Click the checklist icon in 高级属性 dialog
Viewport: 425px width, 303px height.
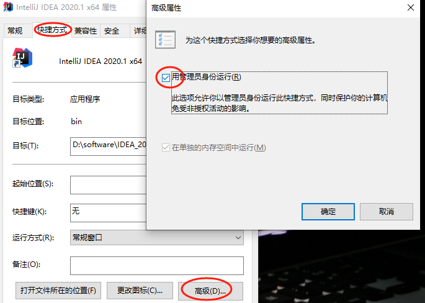point(165,40)
